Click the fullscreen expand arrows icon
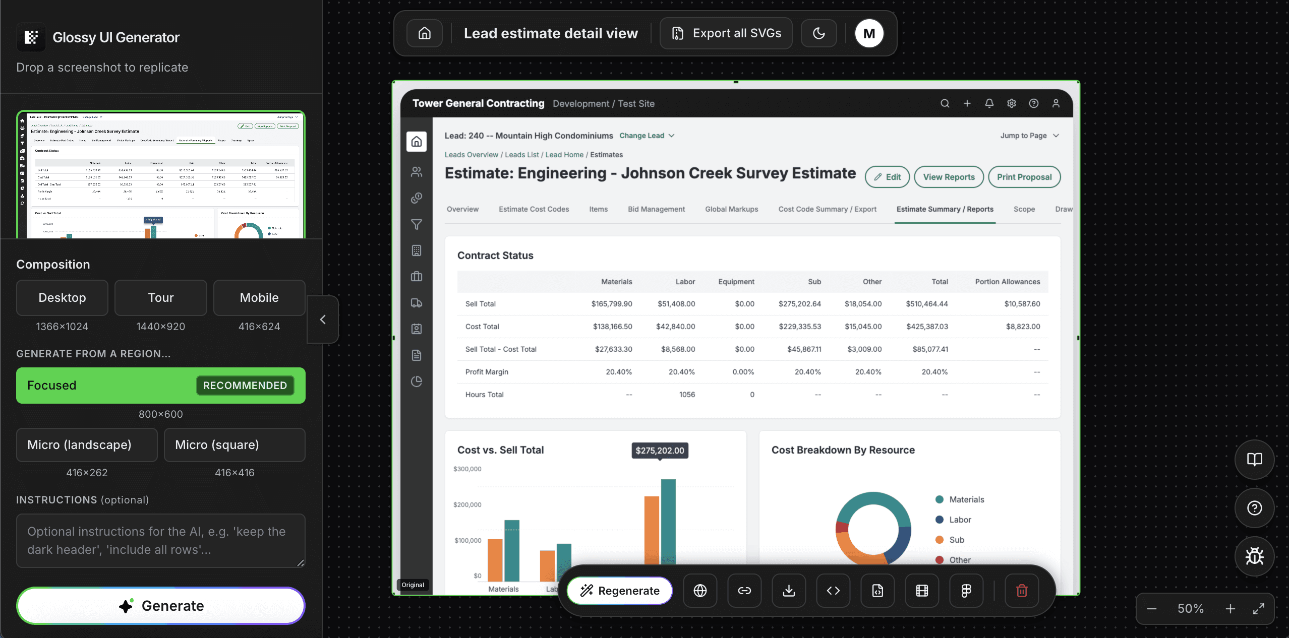This screenshot has width=1289, height=638. click(x=1259, y=609)
